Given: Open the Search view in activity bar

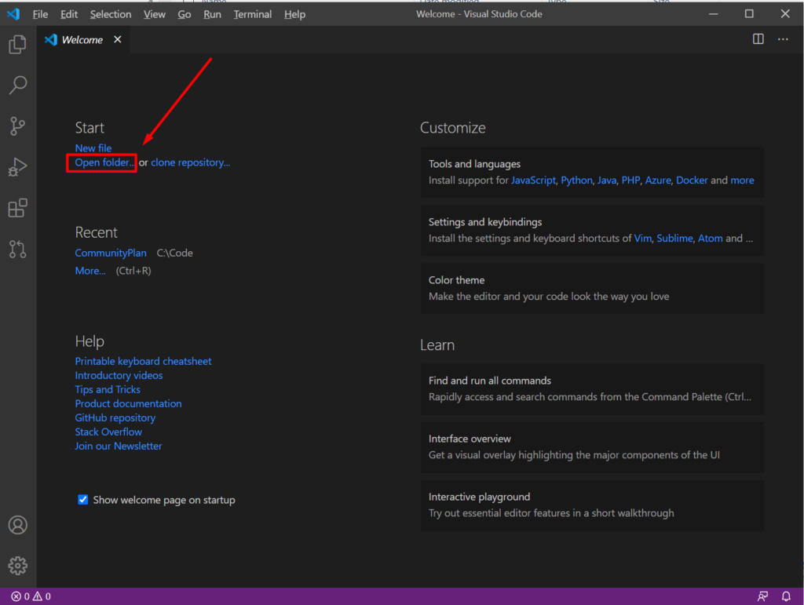Looking at the screenshot, I should 17,85.
